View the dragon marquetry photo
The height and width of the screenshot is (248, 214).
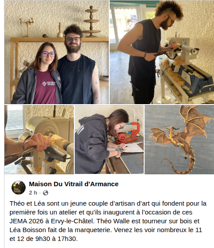click(179, 139)
